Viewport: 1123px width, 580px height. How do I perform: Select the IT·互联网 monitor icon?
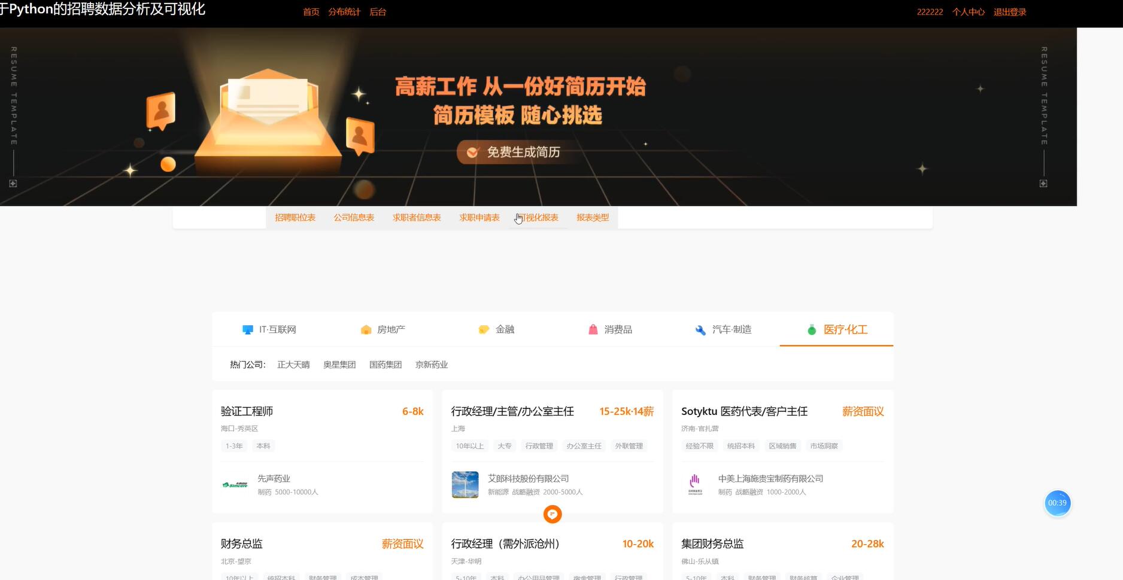247,329
